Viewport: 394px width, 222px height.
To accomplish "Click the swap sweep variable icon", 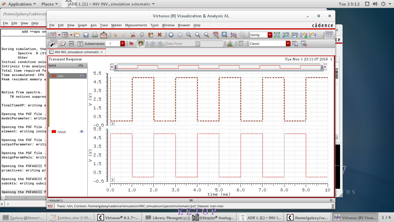I will pyautogui.click(x=295, y=35).
